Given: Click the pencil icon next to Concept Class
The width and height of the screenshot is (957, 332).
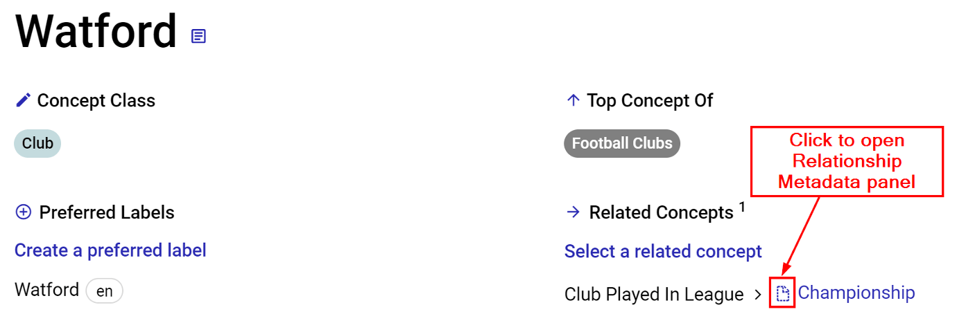Looking at the screenshot, I should coord(23,100).
